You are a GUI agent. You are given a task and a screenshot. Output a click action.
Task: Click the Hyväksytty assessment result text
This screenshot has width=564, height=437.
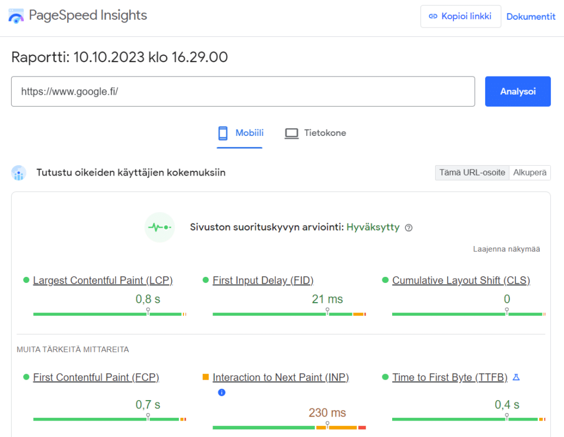pyautogui.click(x=373, y=227)
